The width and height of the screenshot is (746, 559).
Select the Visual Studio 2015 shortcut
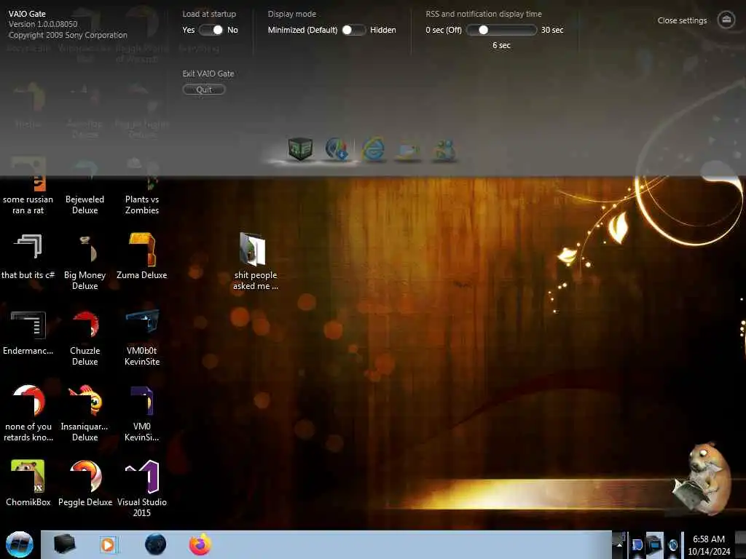(x=142, y=488)
